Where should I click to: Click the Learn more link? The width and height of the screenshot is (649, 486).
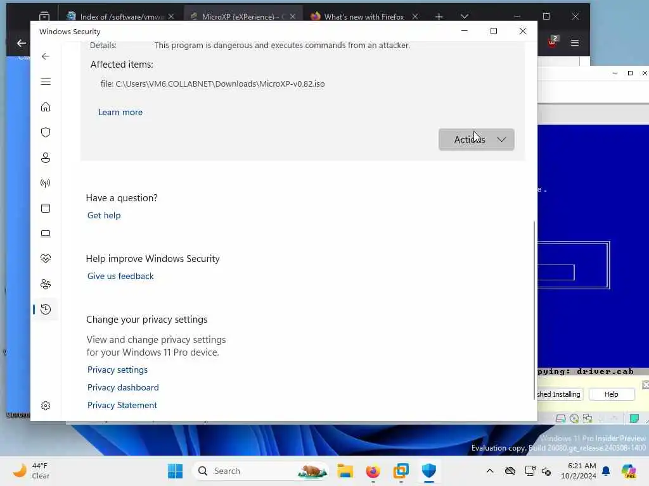pyautogui.click(x=120, y=112)
